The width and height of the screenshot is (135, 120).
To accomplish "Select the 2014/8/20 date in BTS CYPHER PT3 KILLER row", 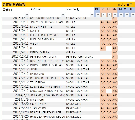I will (x=21, y=112).
